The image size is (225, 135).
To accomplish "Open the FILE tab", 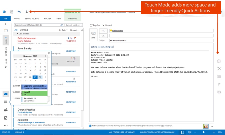I will coord(5,18).
